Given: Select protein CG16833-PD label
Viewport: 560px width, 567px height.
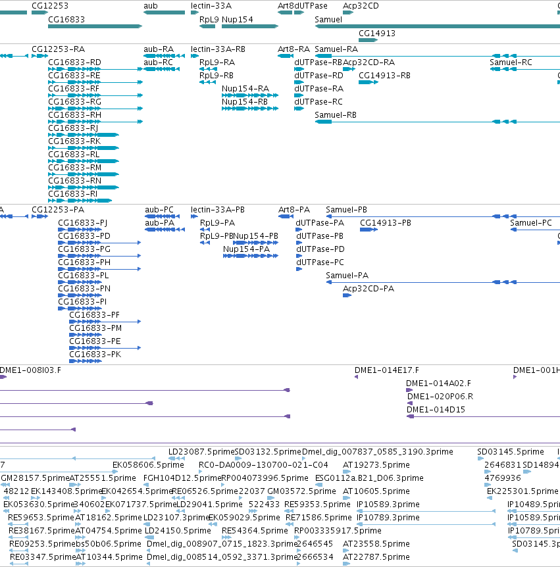Looking at the screenshot, I should [84, 235].
